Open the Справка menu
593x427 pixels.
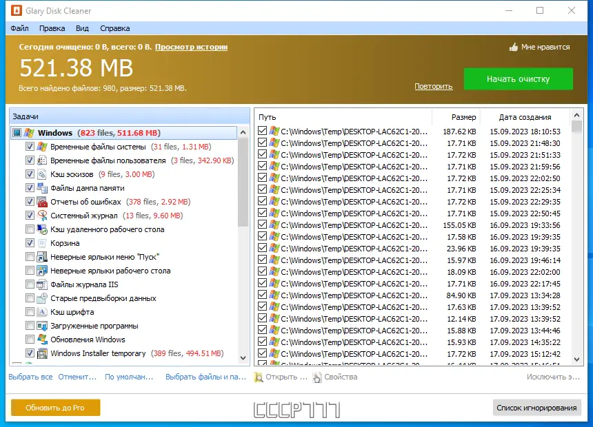click(x=115, y=28)
